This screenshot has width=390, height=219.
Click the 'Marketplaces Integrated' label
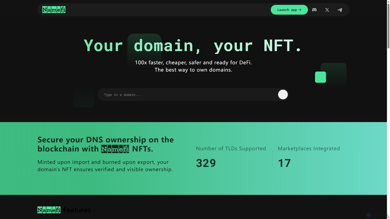coord(309,148)
